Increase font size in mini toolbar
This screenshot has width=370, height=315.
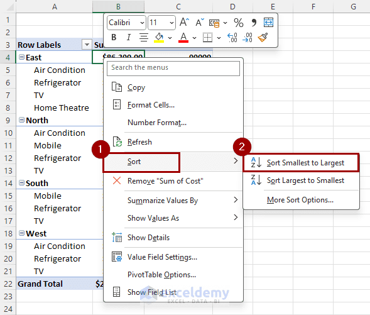coord(184,23)
